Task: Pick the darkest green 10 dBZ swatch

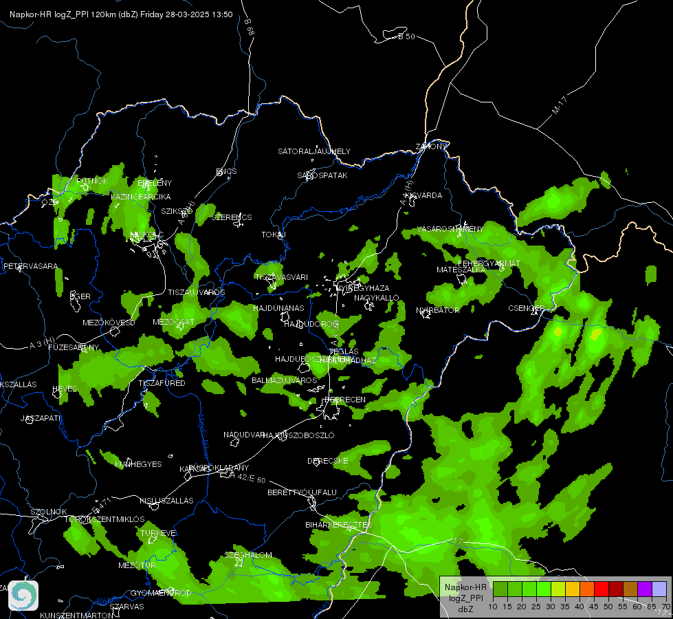Action: [500, 589]
